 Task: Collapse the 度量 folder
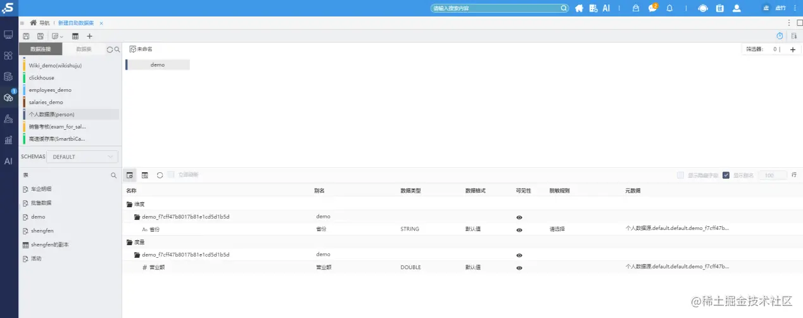pyautogui.click(x=130, y=242)
